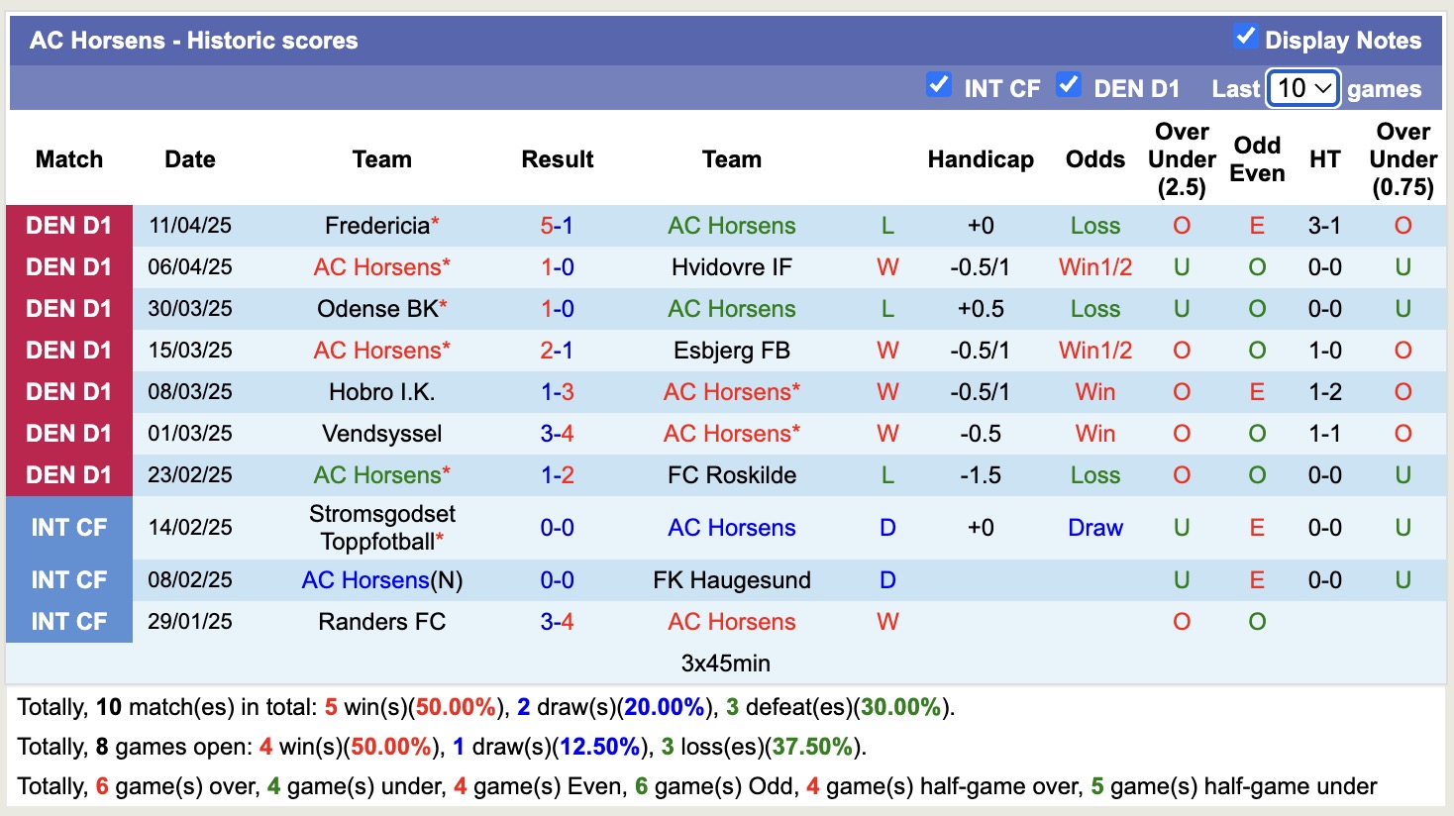1454x816 pixels.
Task: Click the INT CF badge beside the Stromsgodset match
Action: point(68,527)
